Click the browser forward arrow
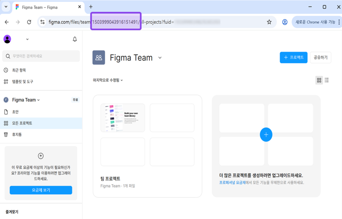This screenshot has height=219, width=342. [x=18, y=22]
